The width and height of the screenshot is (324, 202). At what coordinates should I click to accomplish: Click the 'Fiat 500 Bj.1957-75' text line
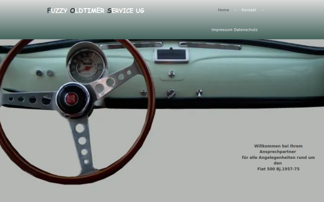tap(278, 169)
